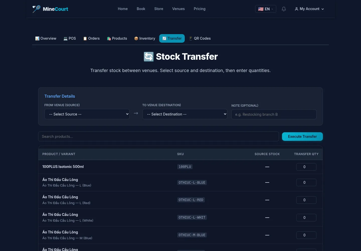
Task: Click the user avatar icon by My Account
Action: pyautogui.click(x=297, y=9)
